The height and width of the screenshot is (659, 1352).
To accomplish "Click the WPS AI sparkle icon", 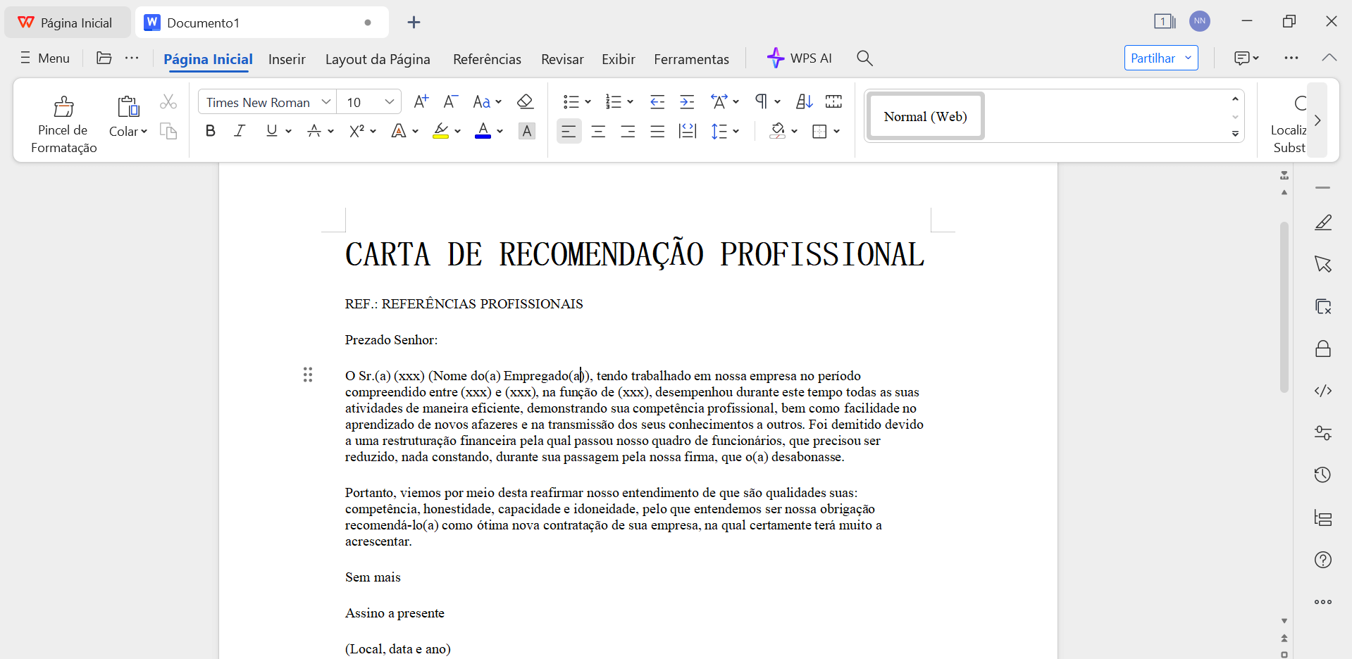I will click(x=775, y=58).
